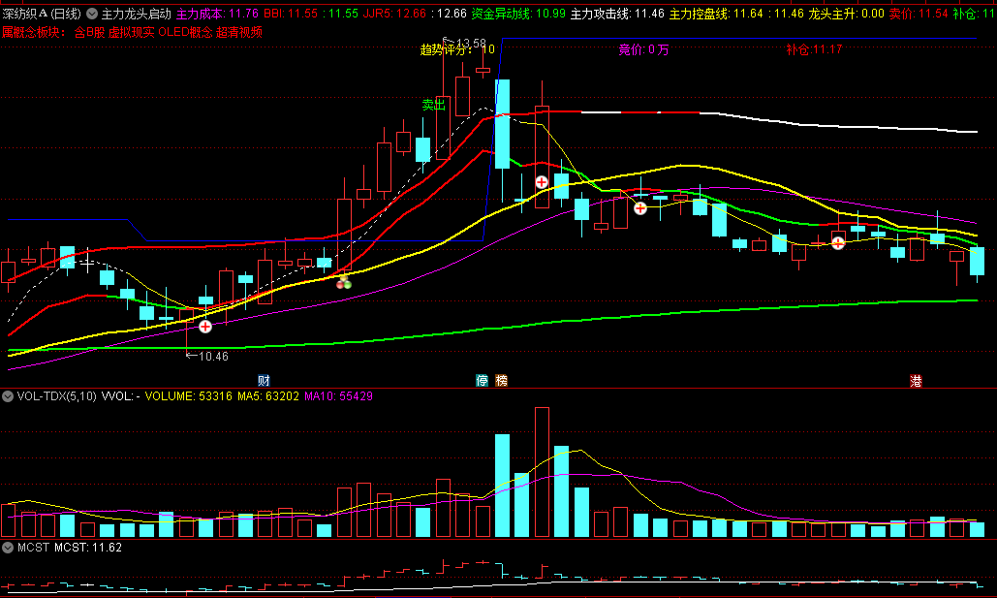
Task: Click the OLED概念 concept tag
Action: (x=185, y=32)
